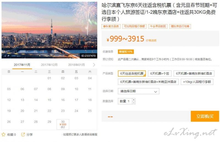Select product type 6天机票+个签

pos(160,73)
